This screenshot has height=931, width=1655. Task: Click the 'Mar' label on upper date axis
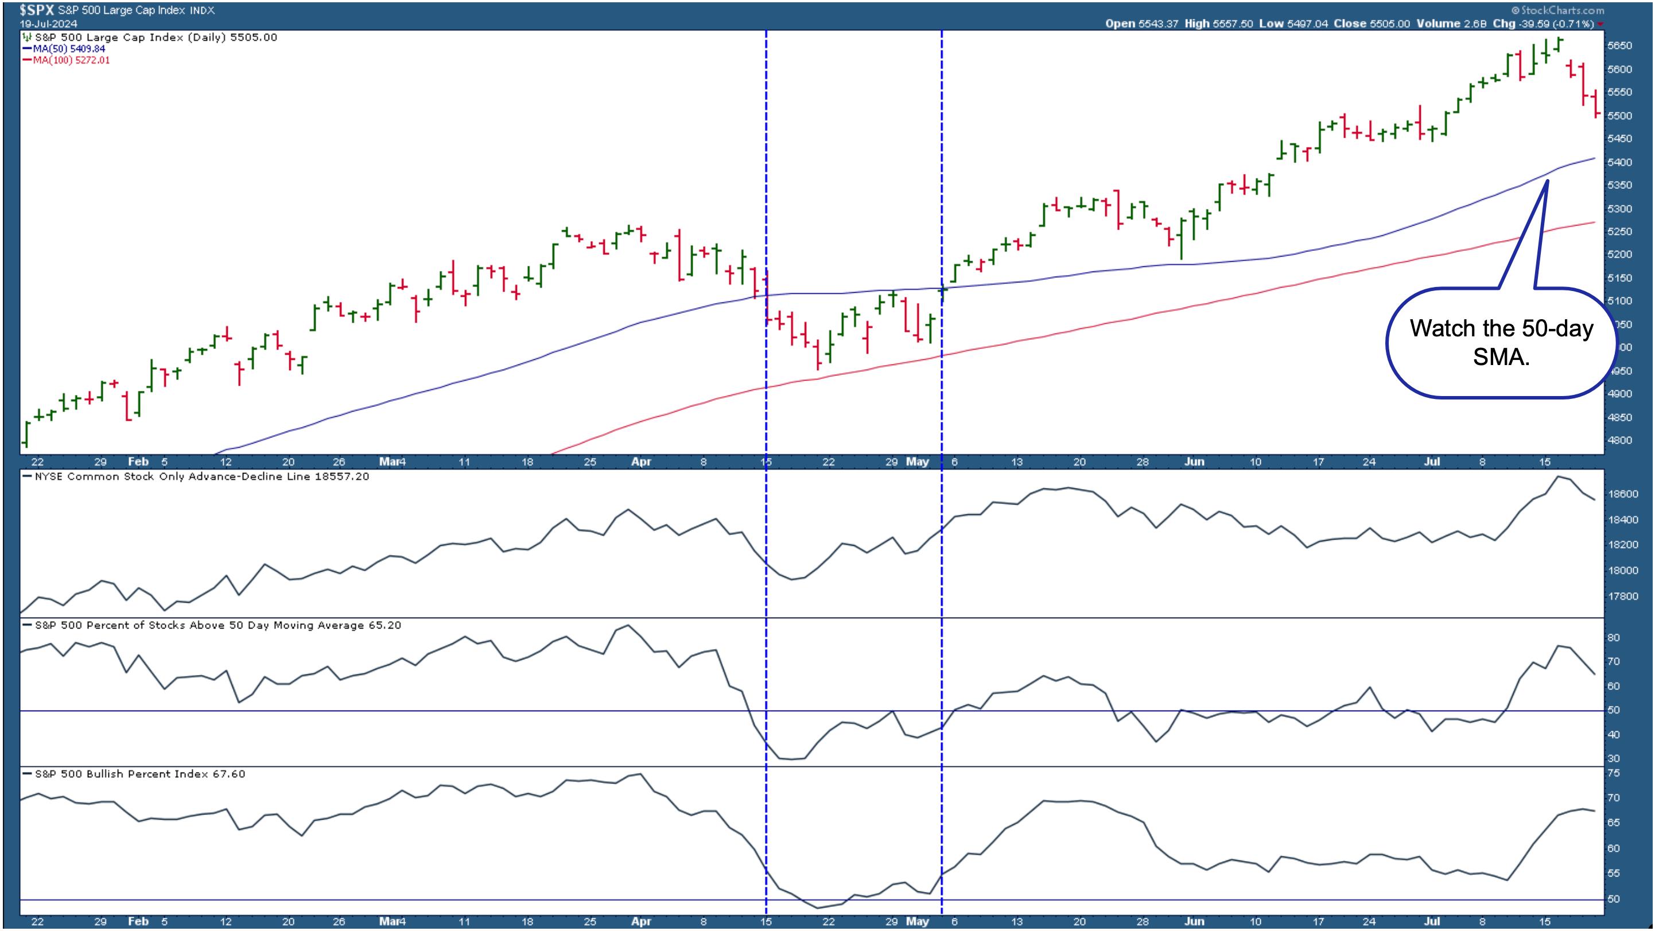[391, 462]
